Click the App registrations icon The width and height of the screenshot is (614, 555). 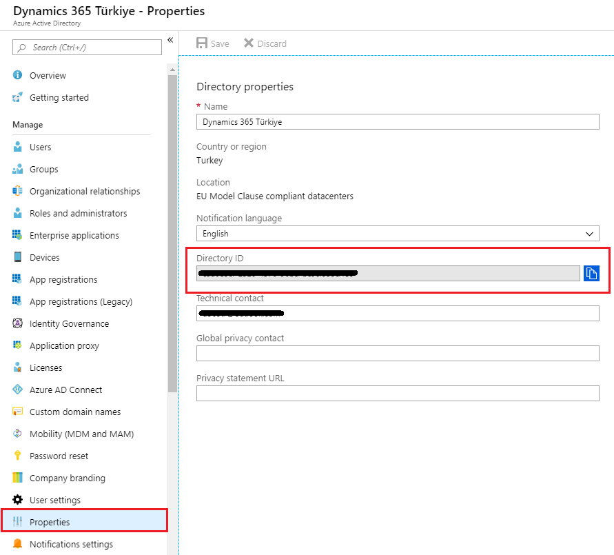click(x=18, y=279)
